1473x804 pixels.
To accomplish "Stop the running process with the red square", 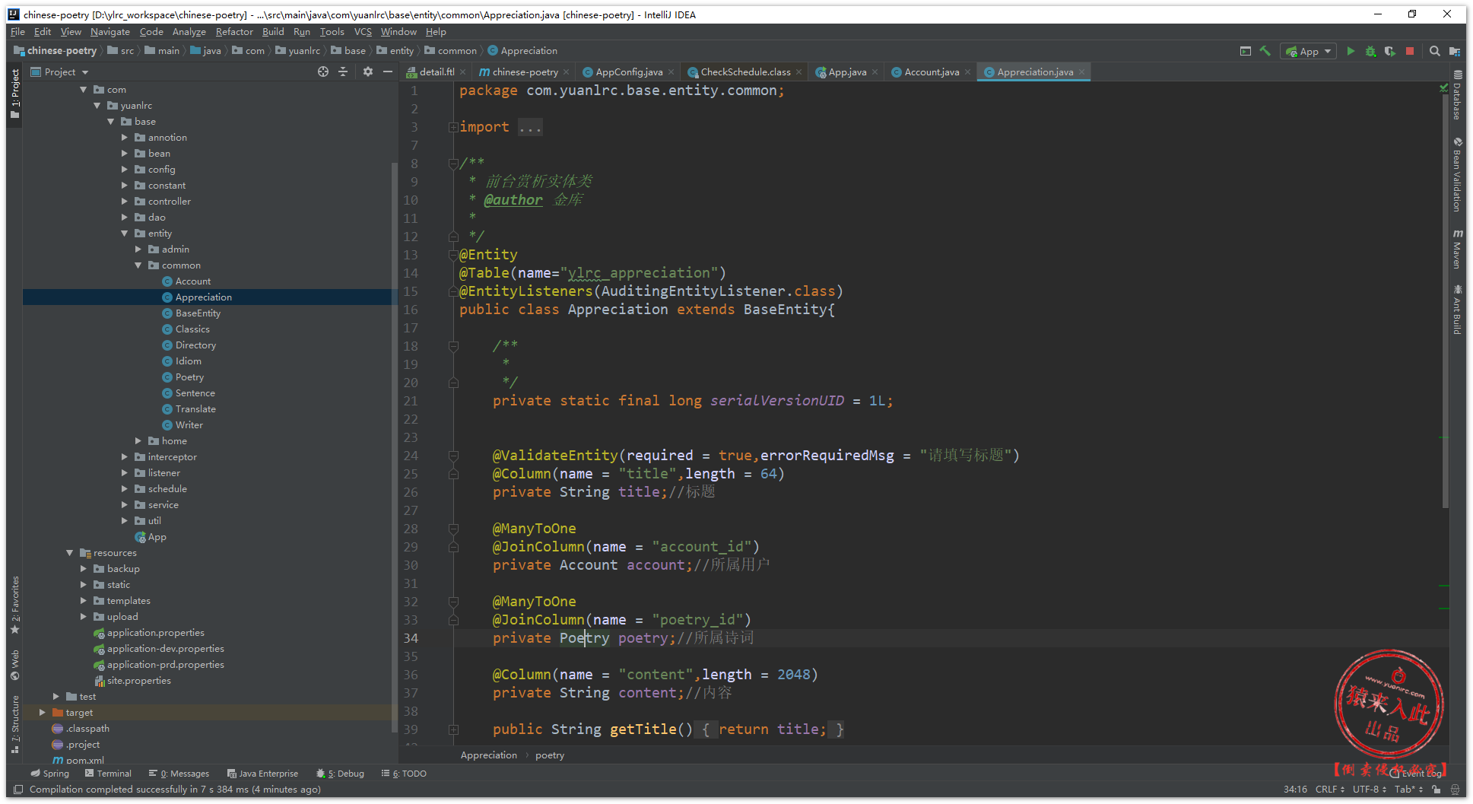I will 1410,51.
